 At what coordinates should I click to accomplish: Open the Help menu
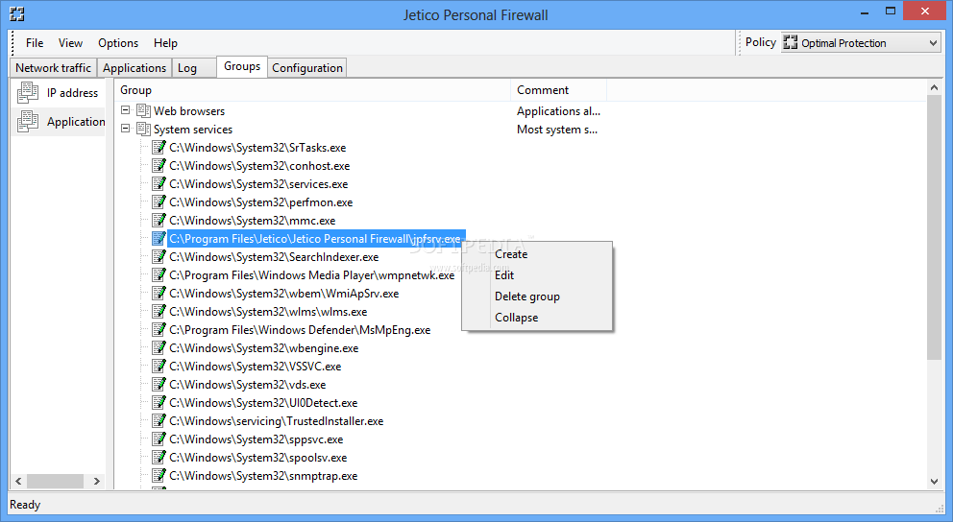point(165,43)
